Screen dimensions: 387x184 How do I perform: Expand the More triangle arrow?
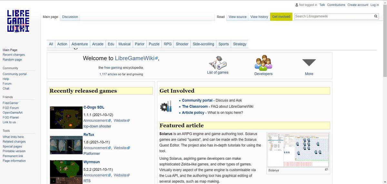pyautogui.click(x=309, y=63)
